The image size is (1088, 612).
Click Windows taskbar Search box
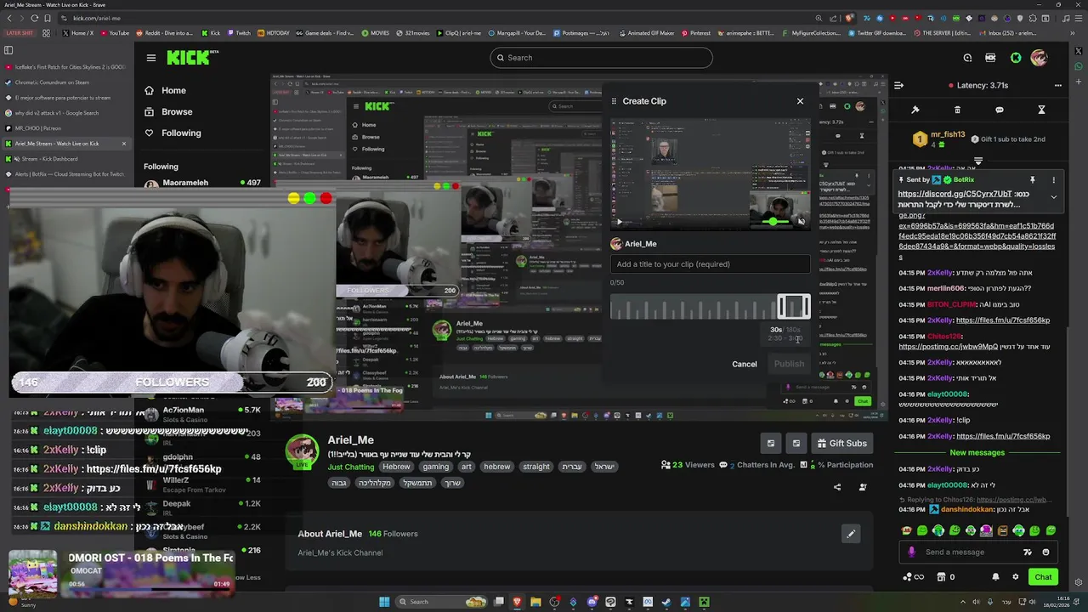pyautogui.click(x=439, y=602)
